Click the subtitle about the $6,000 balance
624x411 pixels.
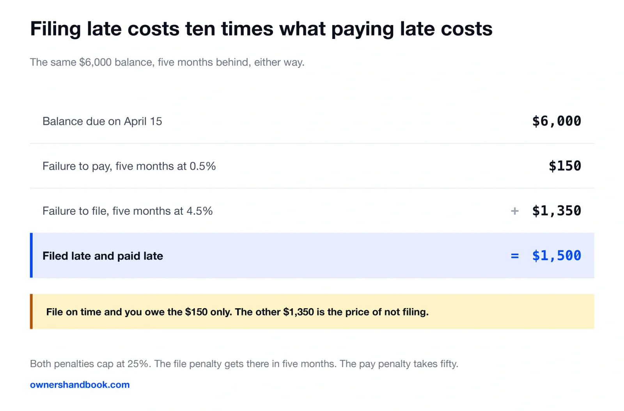tap(167, 62)
